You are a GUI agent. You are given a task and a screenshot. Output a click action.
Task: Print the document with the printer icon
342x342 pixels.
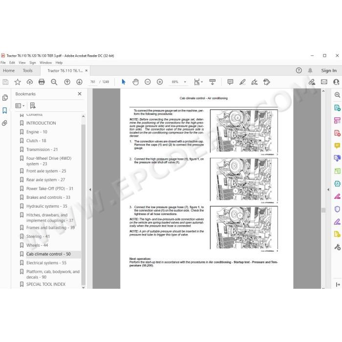click(42, 82)
